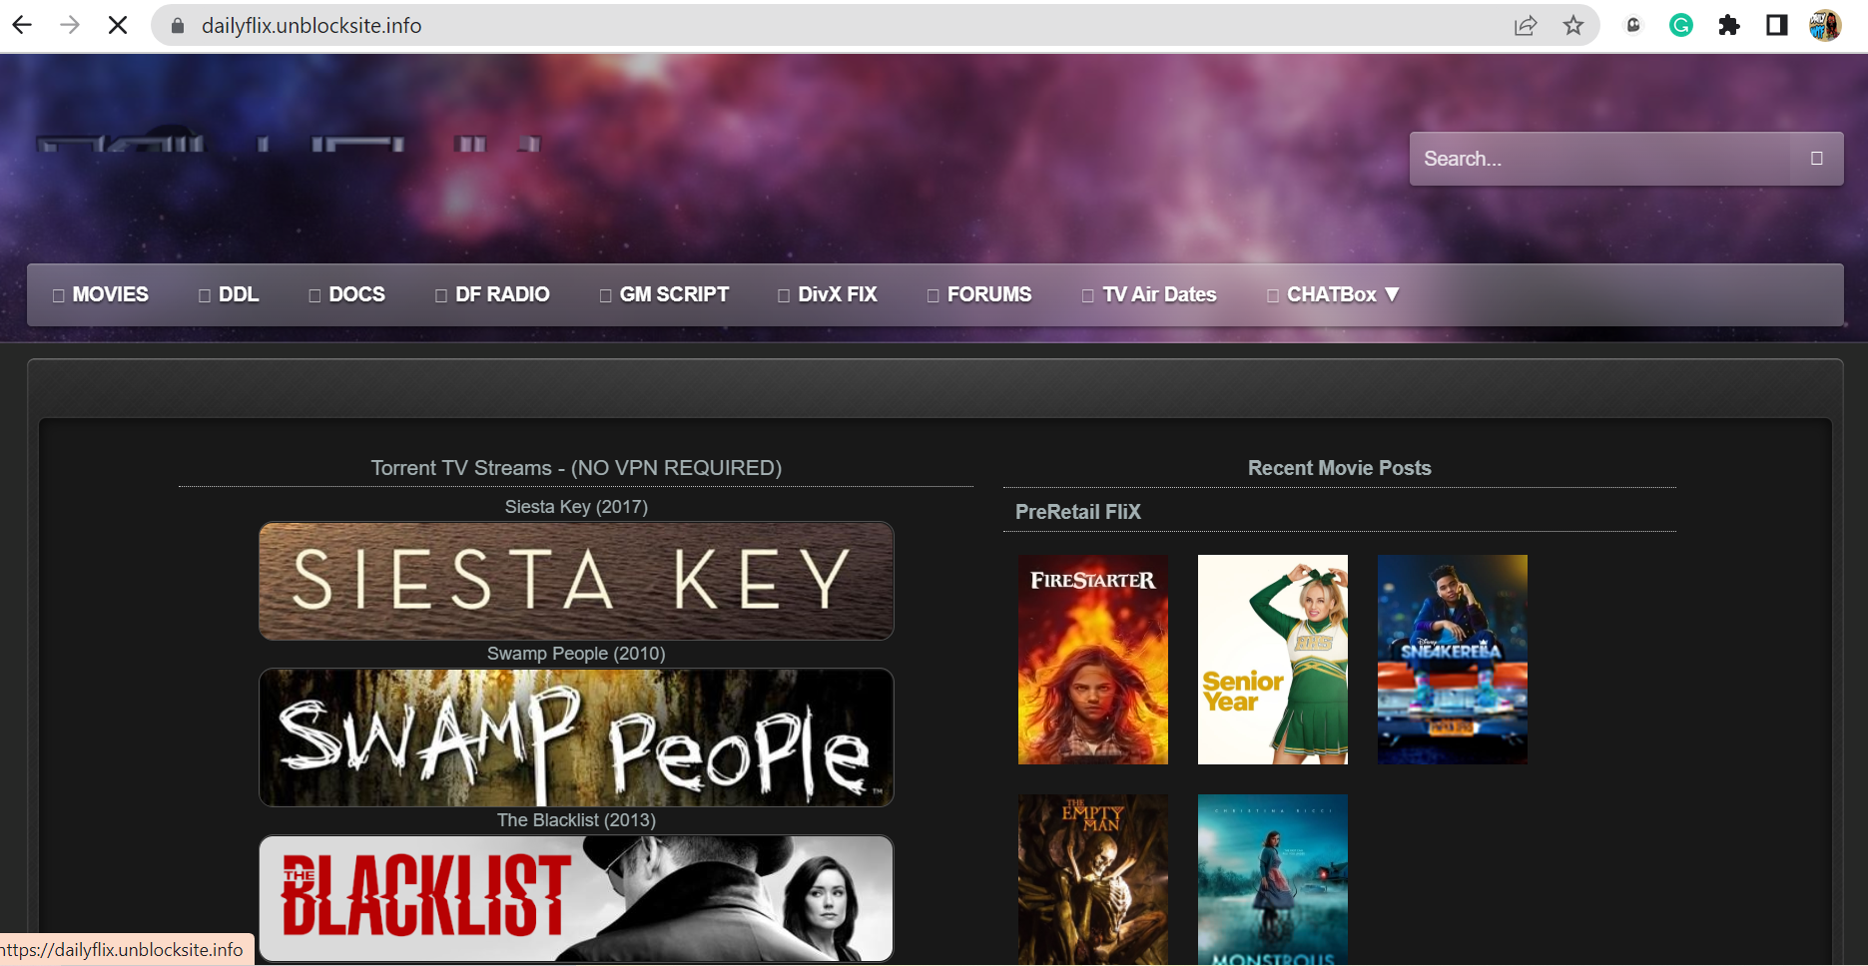Go to the FORUMS menu item
1868x966 pixels.
pos(979,294)
